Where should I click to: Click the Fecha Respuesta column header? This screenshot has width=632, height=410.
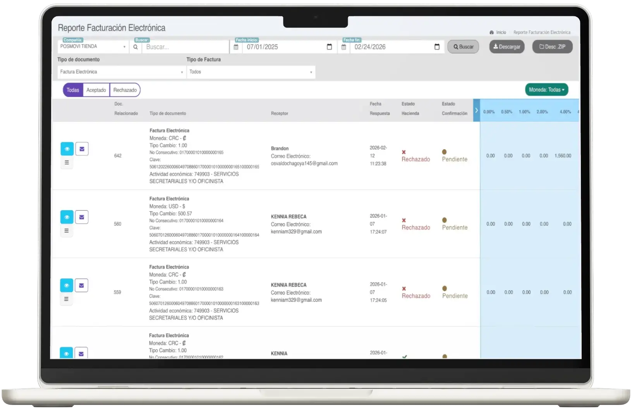(x=380, y=109)
